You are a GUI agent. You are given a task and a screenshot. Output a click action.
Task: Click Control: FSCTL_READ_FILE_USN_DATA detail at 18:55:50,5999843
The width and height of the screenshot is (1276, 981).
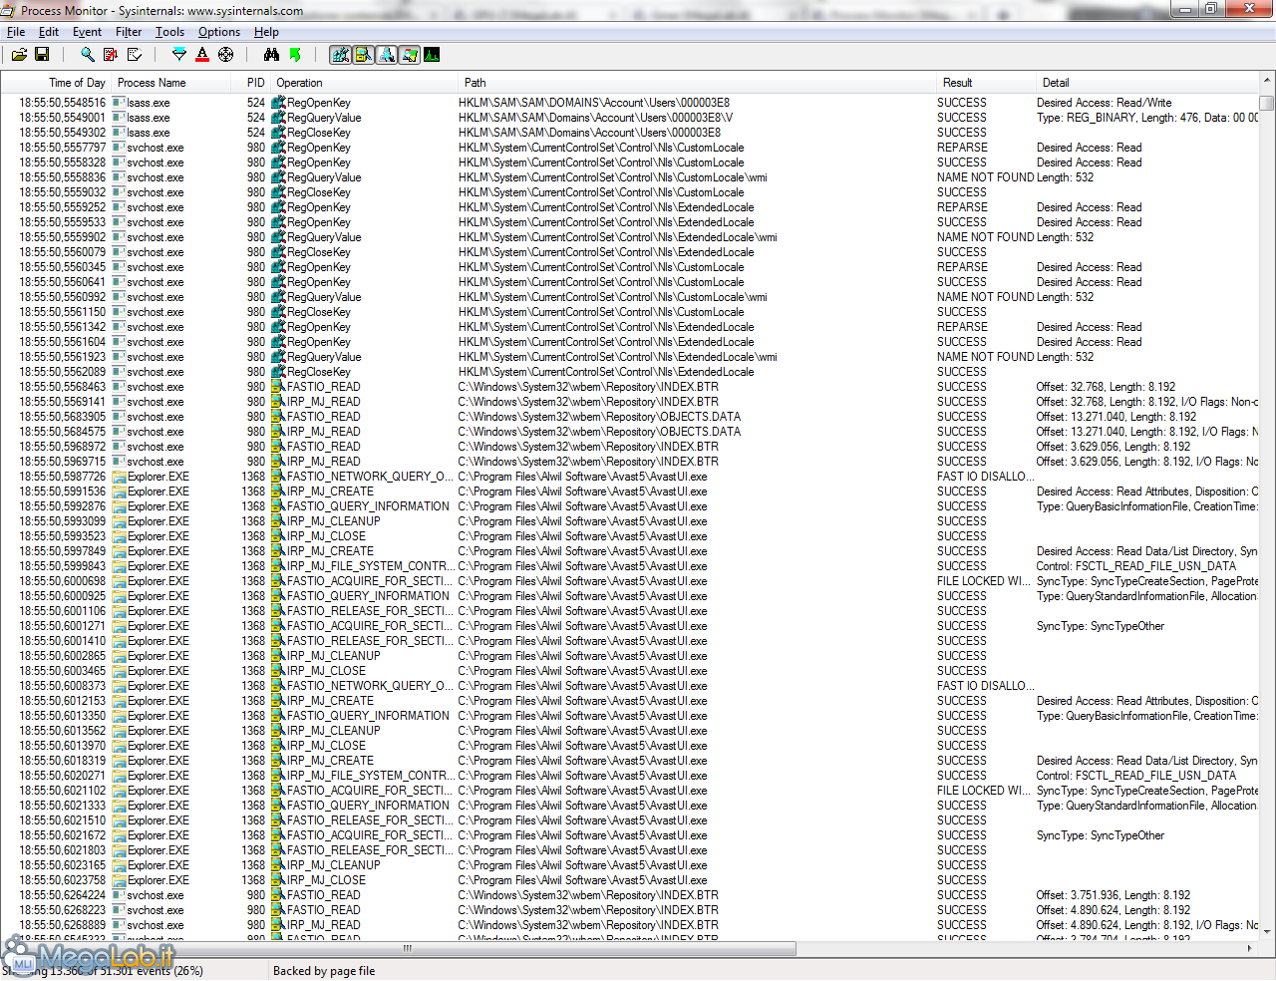1136,566
